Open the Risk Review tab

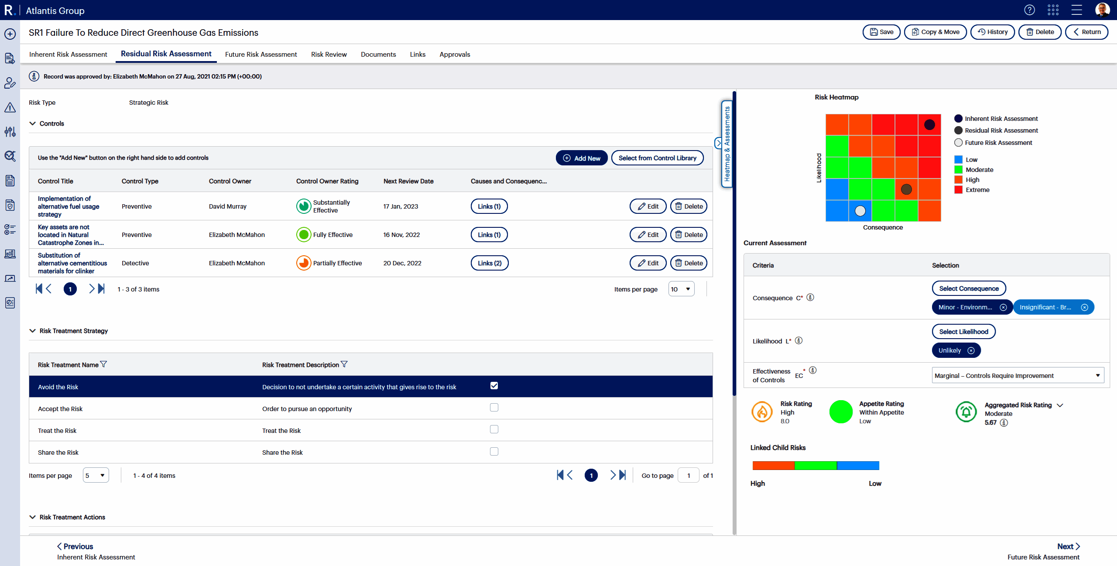329,55
